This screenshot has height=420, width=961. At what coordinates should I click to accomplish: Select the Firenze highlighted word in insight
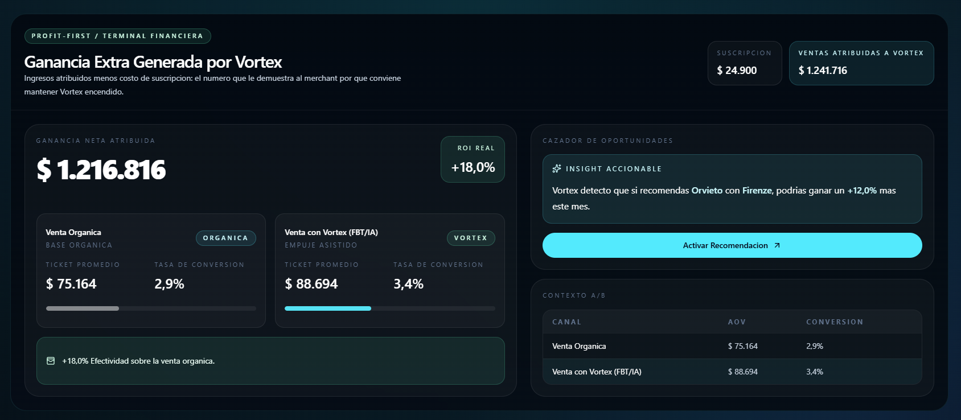pyautogui.click(x=757, y=191)
